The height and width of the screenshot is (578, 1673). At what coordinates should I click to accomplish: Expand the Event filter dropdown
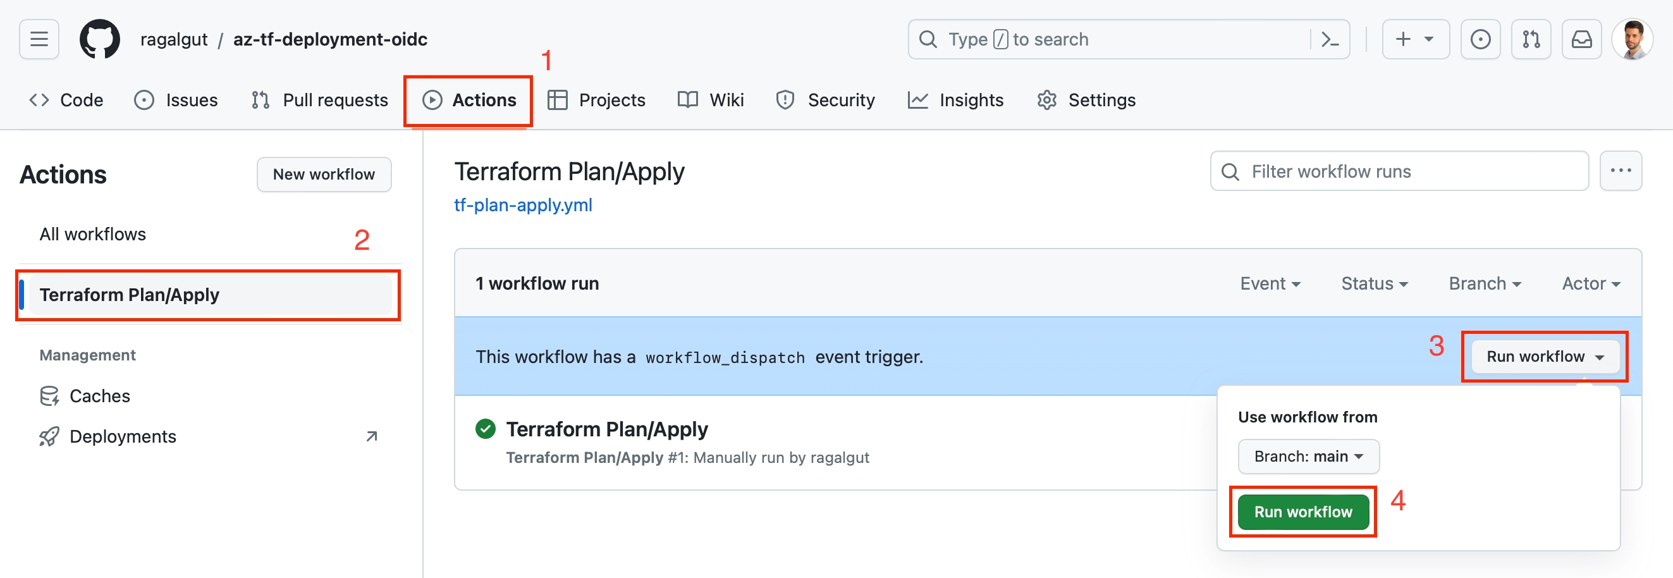[1270, 284]
